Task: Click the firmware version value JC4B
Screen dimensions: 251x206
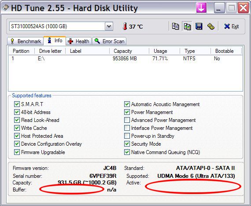Action: pyautogui.click(x=110, y=168)
